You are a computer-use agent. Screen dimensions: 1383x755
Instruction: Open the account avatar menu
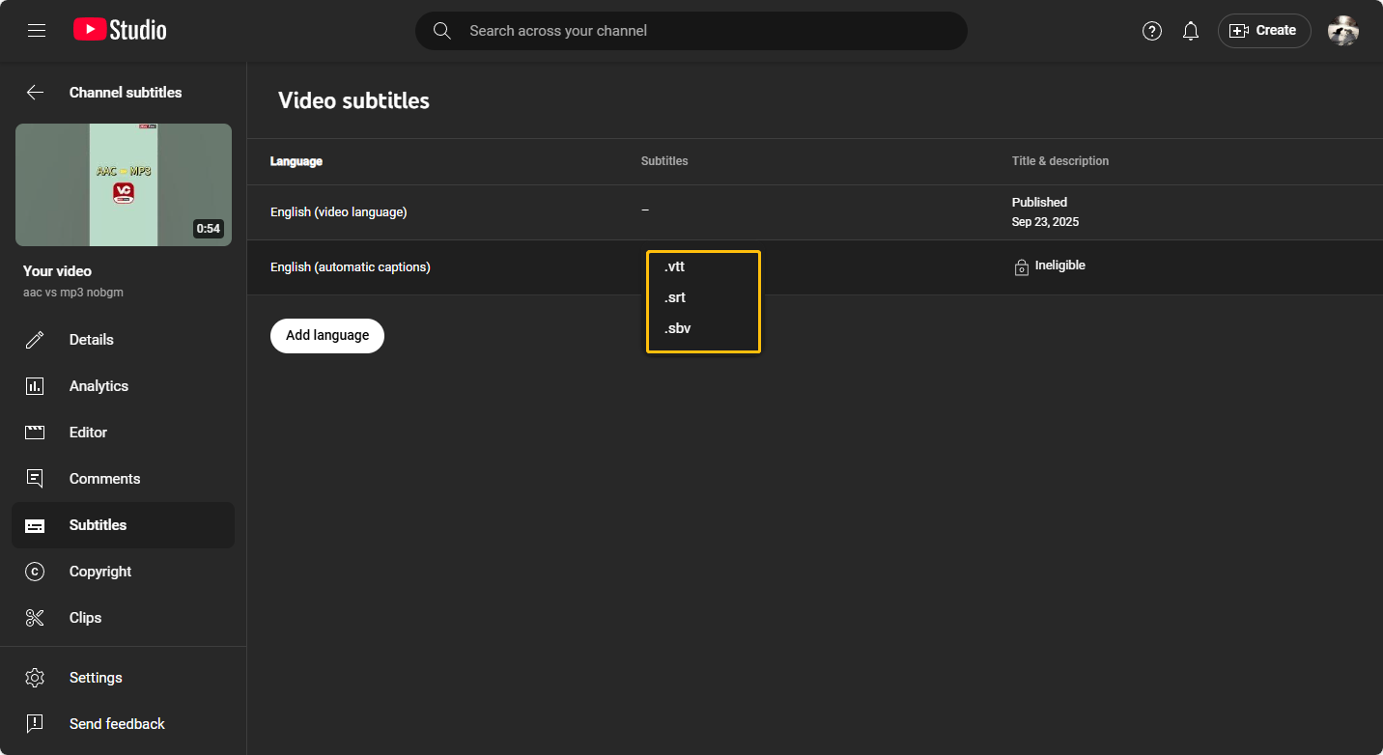point(1342,31)
